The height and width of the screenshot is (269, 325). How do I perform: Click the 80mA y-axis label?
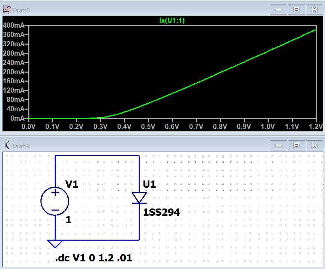click(16, 100)
